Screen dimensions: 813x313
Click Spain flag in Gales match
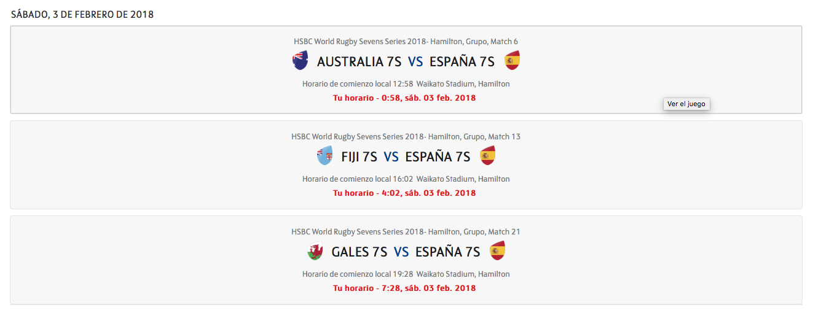pos(497,251)
